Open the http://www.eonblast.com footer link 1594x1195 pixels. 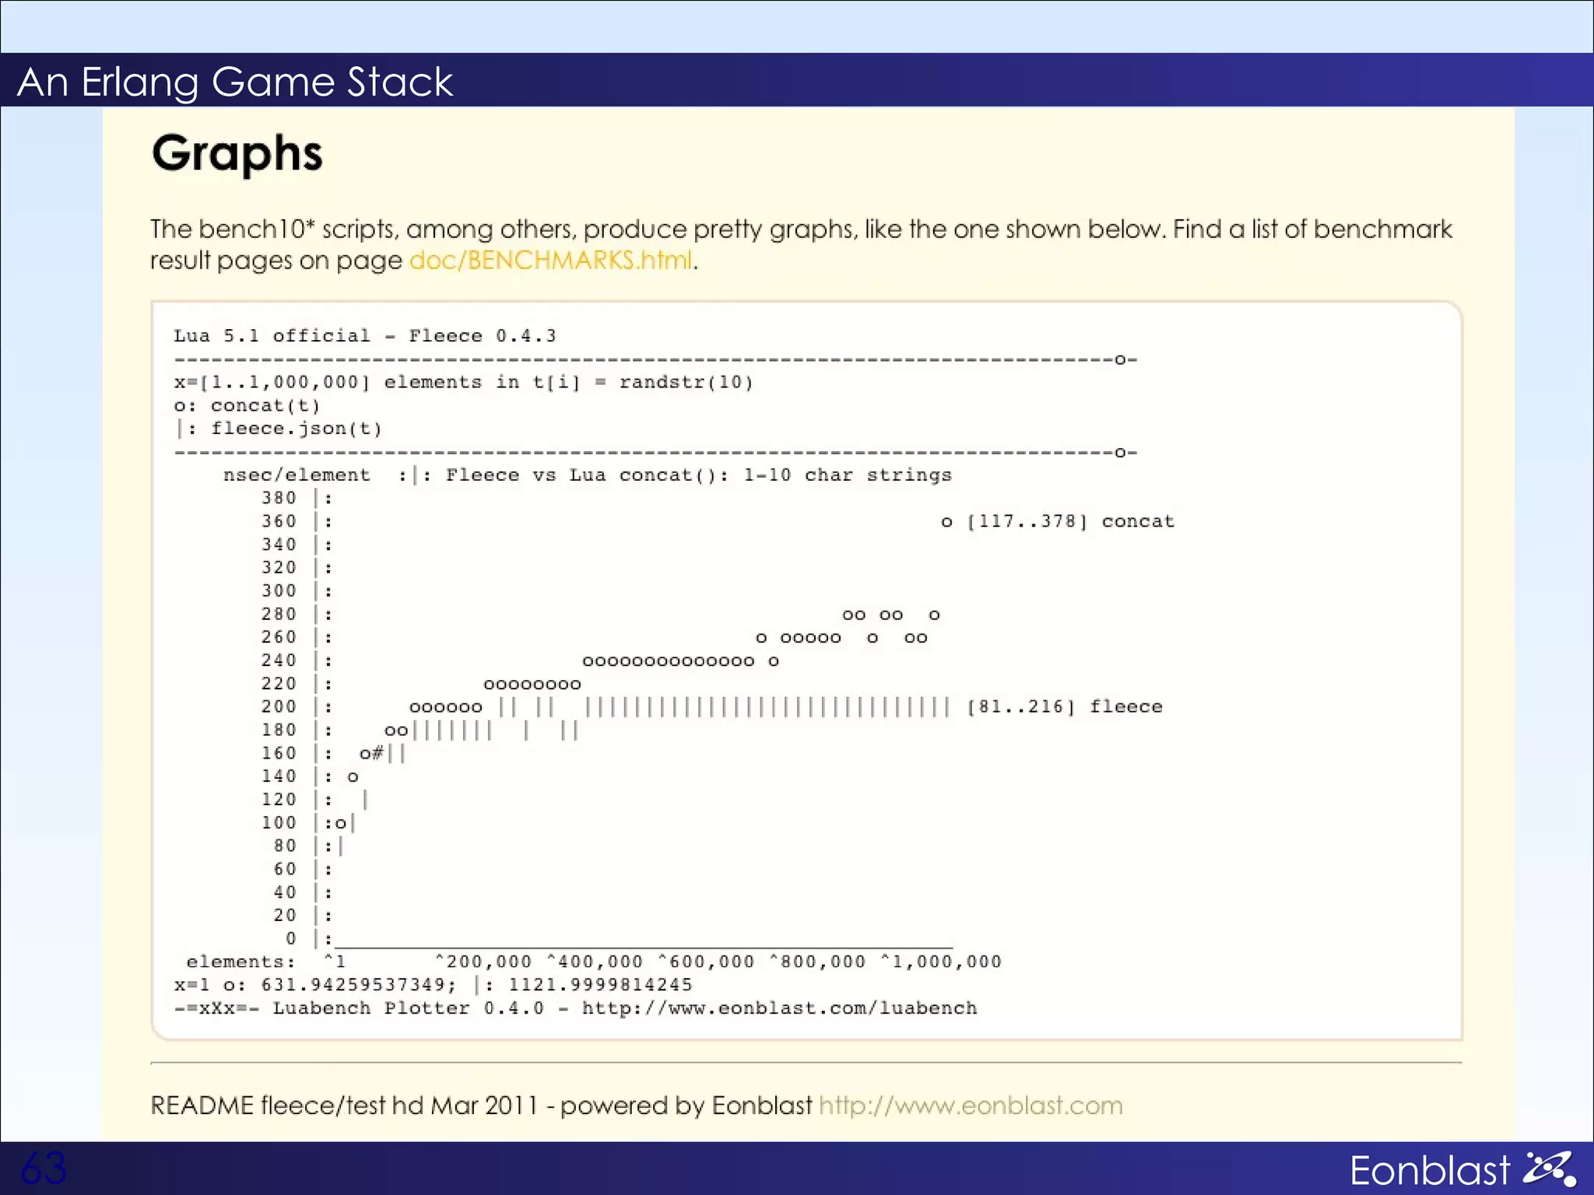(971, 1106)
